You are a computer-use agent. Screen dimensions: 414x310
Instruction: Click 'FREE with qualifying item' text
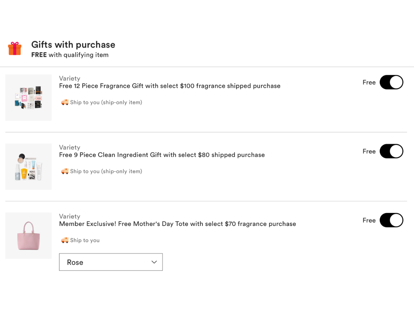click(70, 54)
